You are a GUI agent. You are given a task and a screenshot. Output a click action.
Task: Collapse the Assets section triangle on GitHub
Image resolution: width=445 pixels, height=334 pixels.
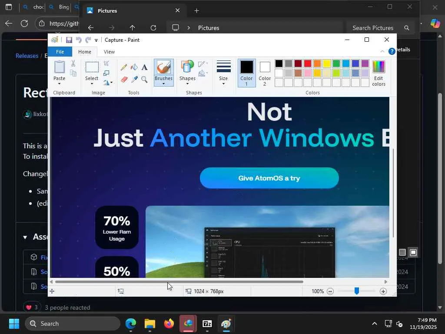click(25, 237)
